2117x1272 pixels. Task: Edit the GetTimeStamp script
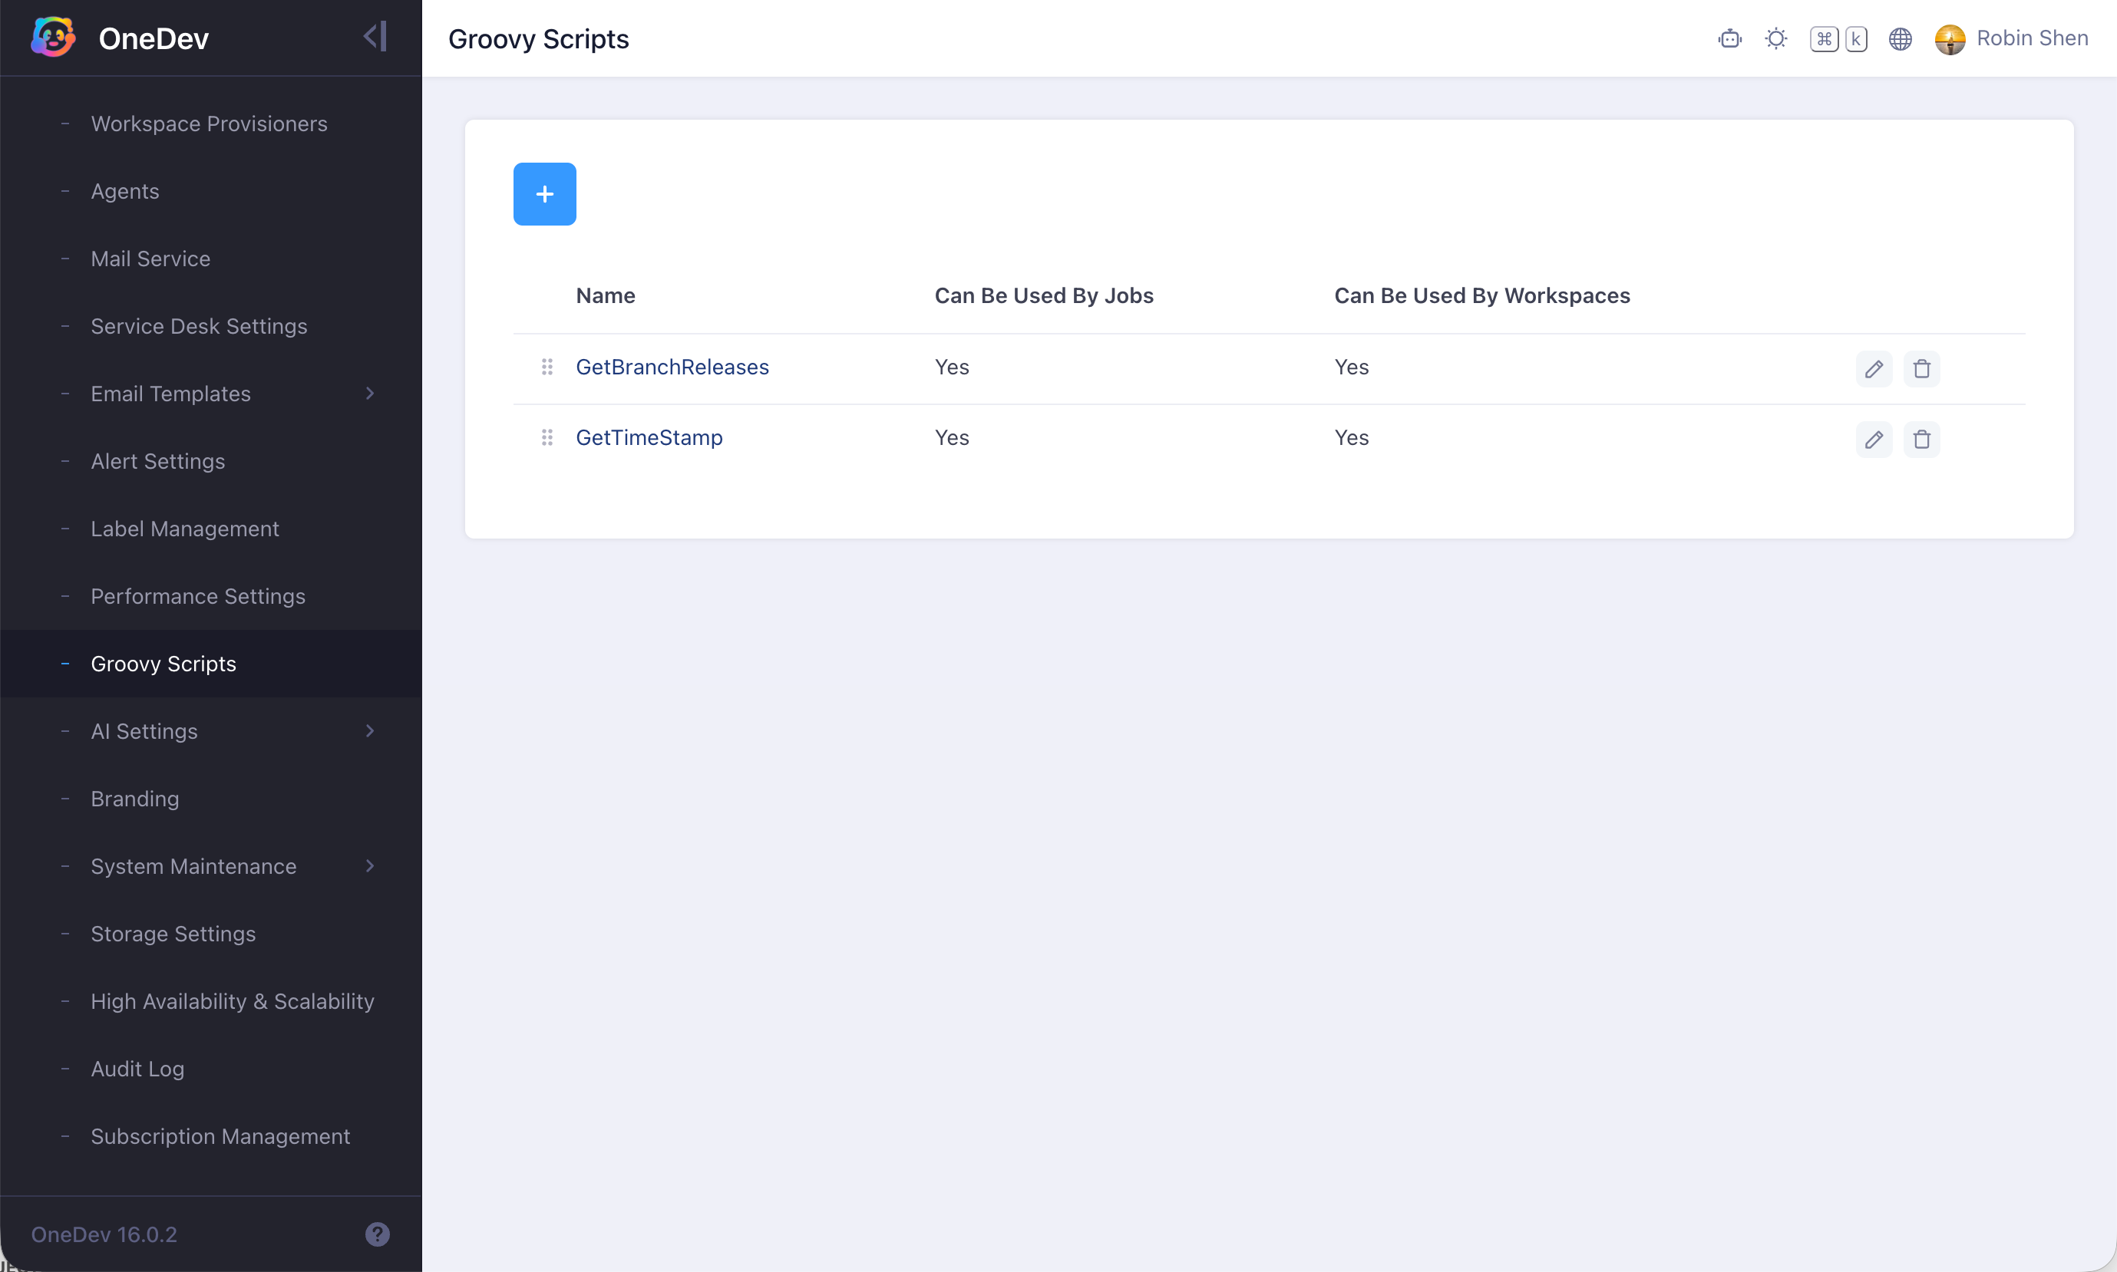1874,439
